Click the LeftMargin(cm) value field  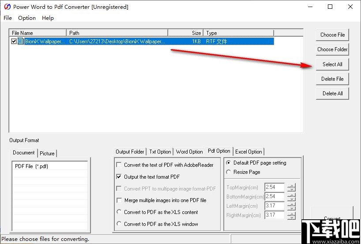(x=275, y=206)
